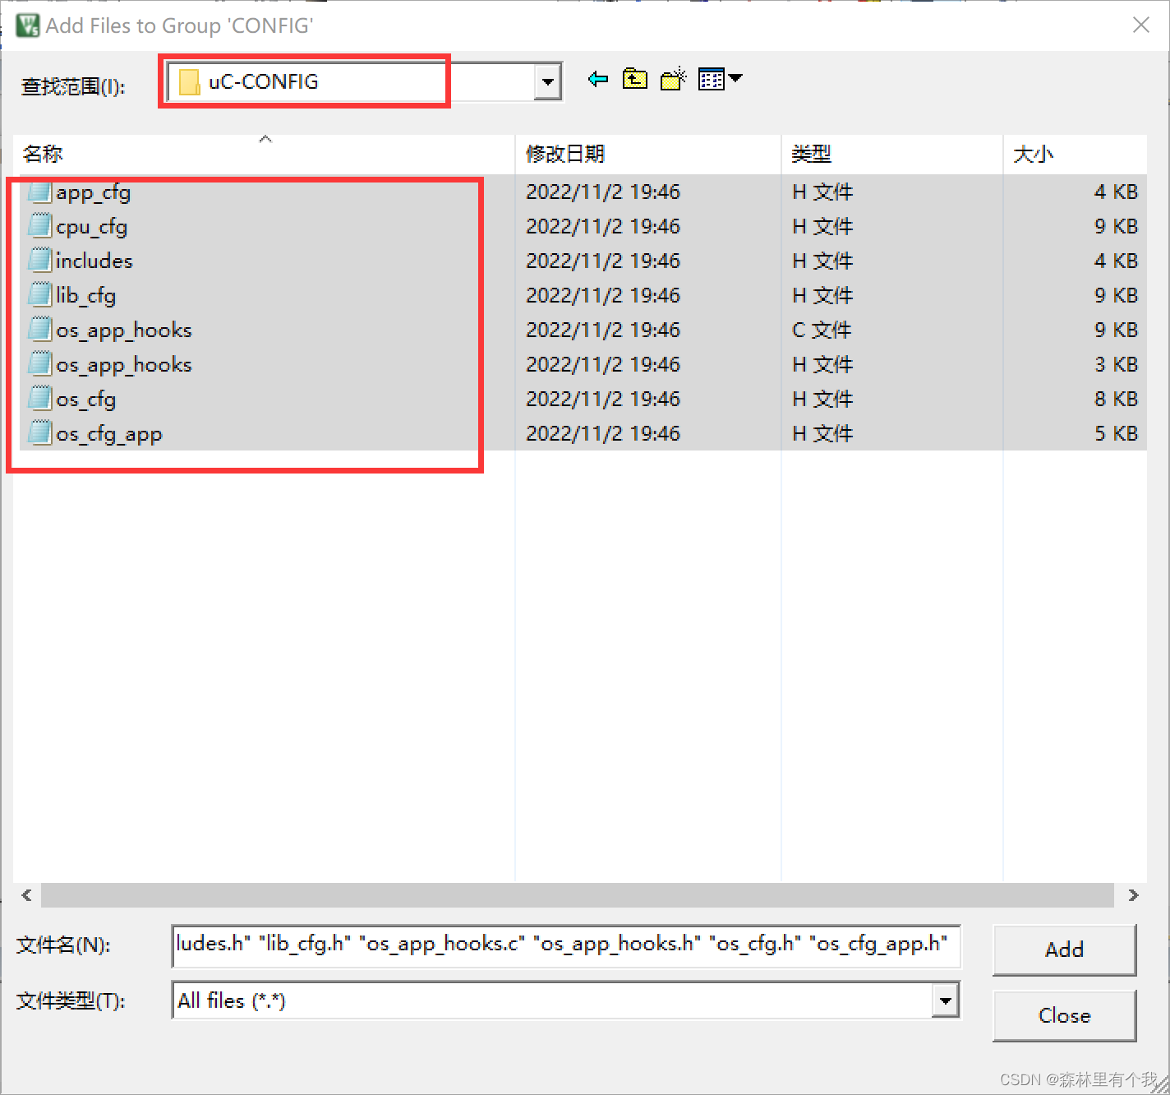
Task: Click the date cell of os_cfg_app row
Action: 603,433
